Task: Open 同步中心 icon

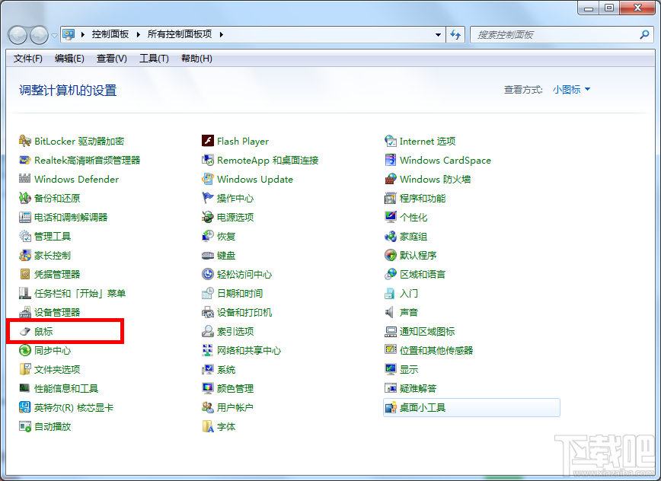Action: [25, 350]
